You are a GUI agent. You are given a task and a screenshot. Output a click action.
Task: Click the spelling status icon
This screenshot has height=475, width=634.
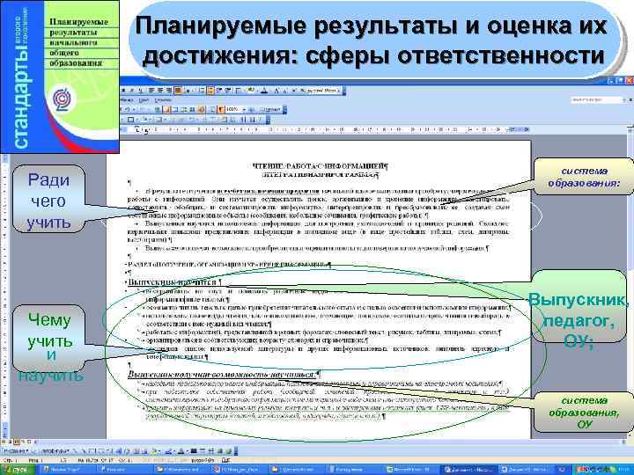(x=225, y=460)
